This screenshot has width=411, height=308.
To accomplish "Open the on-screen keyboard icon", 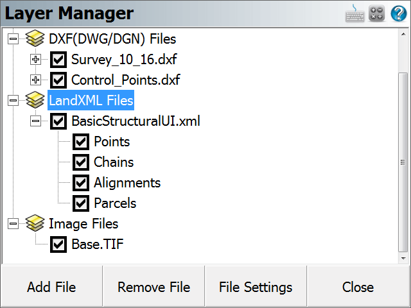I will pyautogui.click(x=354, y=13).
